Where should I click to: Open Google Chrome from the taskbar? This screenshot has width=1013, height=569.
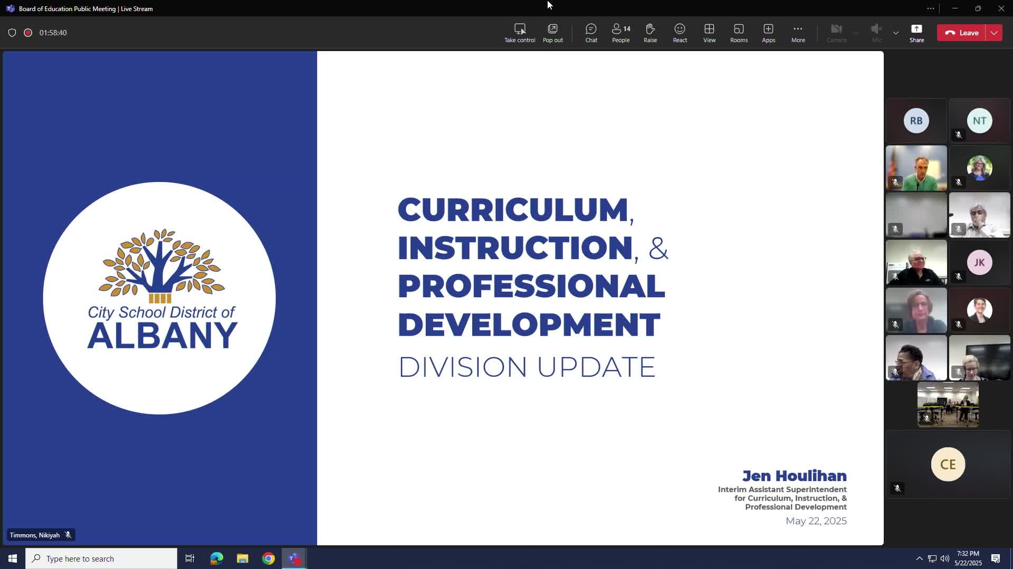click(269, 558)
